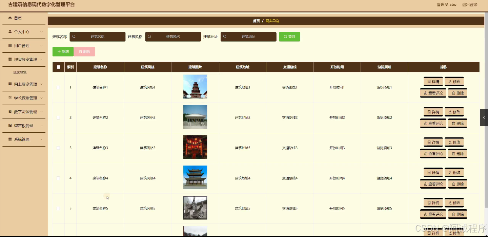
Task: Click the green 查询 search button
Action: 289,37
